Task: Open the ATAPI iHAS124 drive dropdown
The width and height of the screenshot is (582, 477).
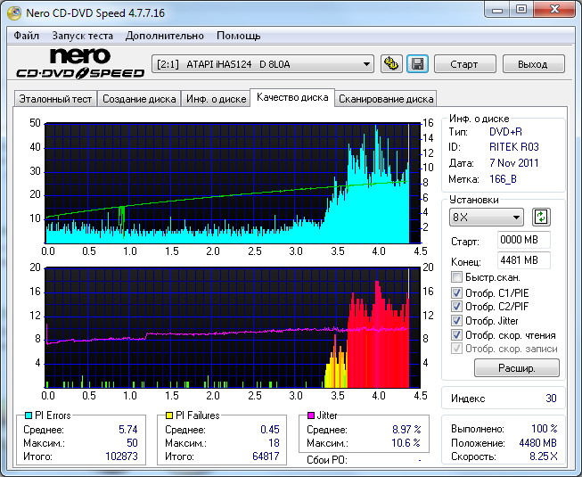Action: (x=263, y=64)
